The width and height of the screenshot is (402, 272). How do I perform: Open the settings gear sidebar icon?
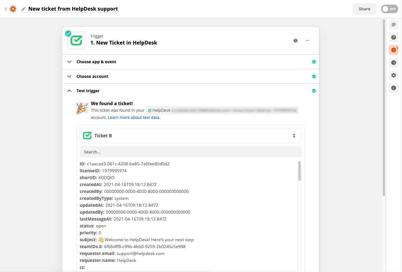pos(394,75)
